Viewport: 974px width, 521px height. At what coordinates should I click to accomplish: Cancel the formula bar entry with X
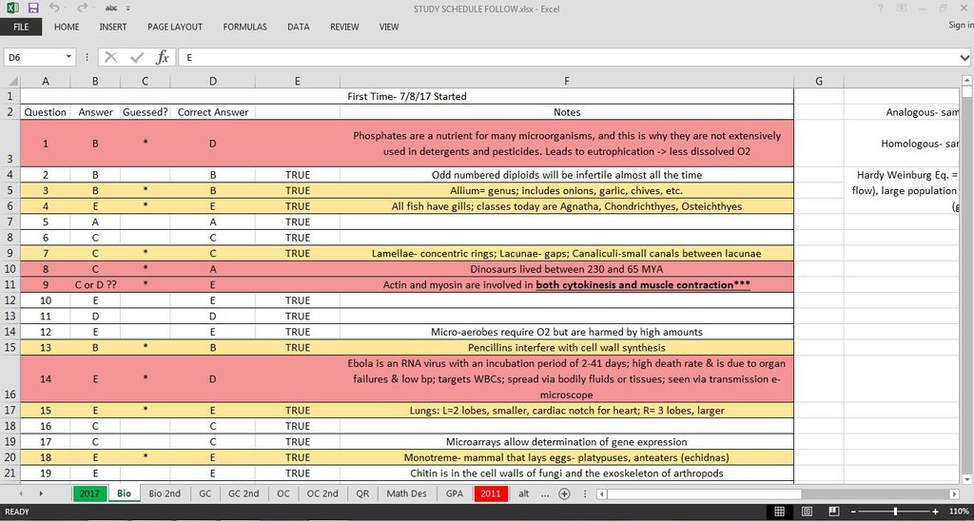tap(110, 57)
